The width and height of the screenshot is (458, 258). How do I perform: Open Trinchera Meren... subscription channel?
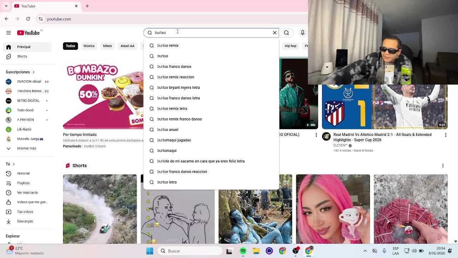pyautogui.click(x=28, y=91)
